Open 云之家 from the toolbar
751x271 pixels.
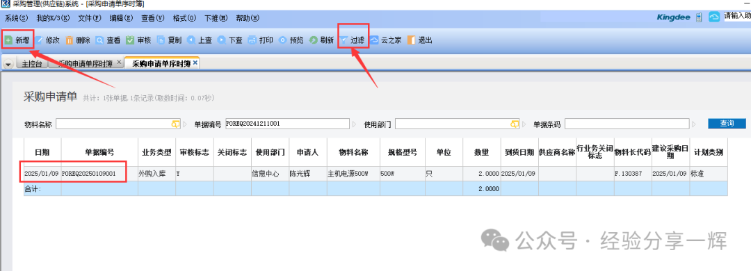(385, 40)
